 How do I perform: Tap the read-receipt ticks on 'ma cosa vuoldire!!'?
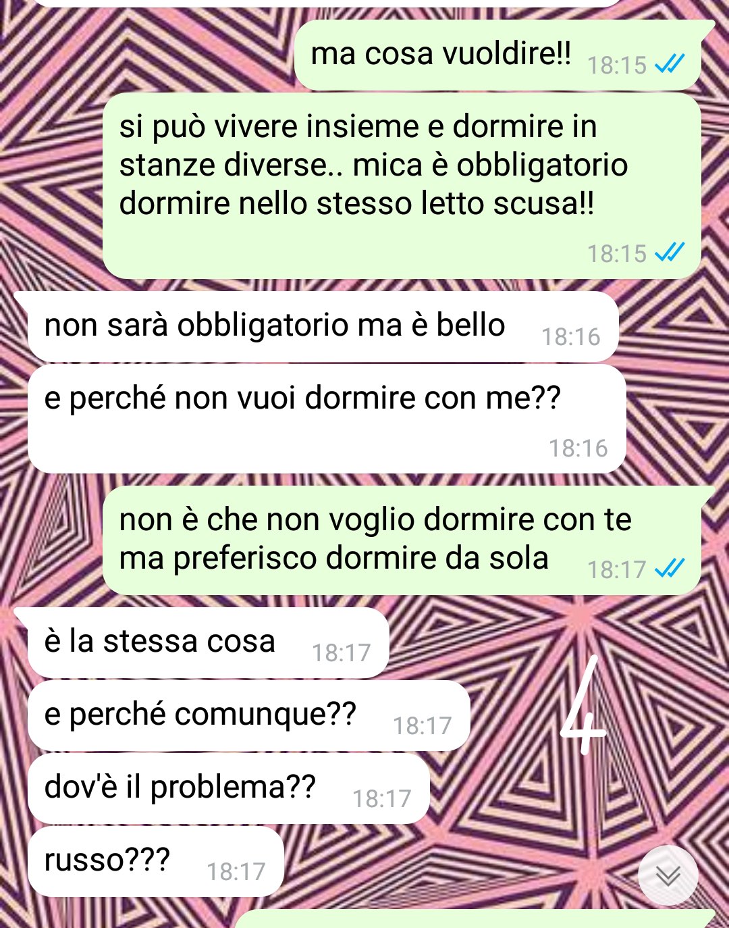tap(670, 65)
